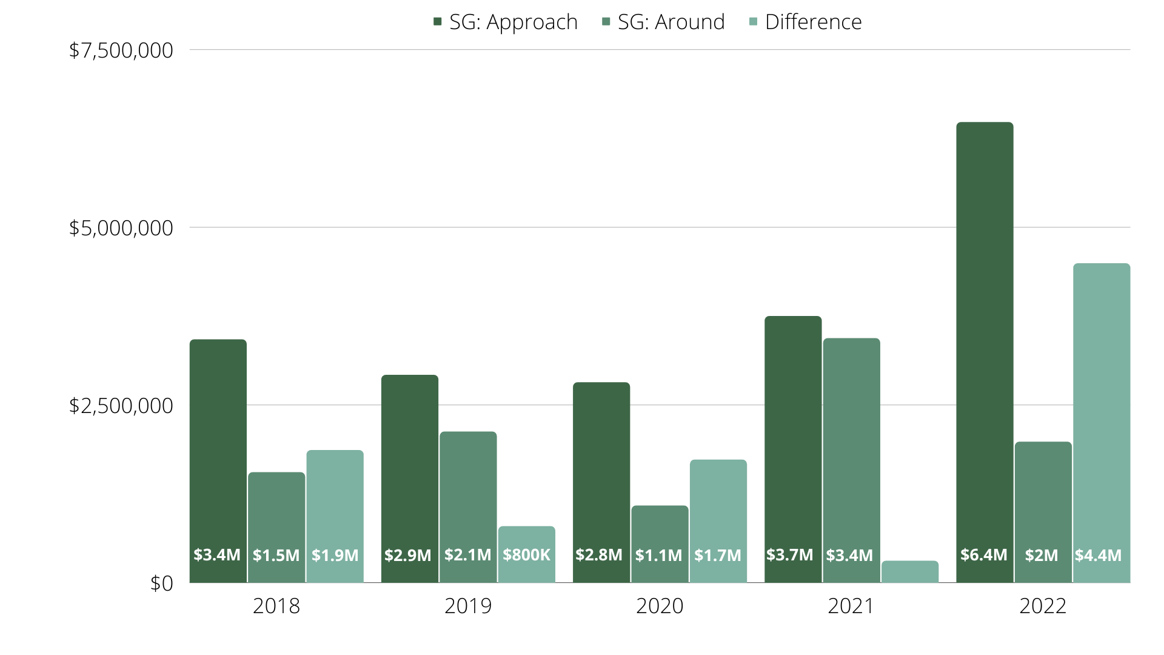Click the 2021 x-axis year label
This screenshot has width=1164, height=655.
(x=851, y=606)
